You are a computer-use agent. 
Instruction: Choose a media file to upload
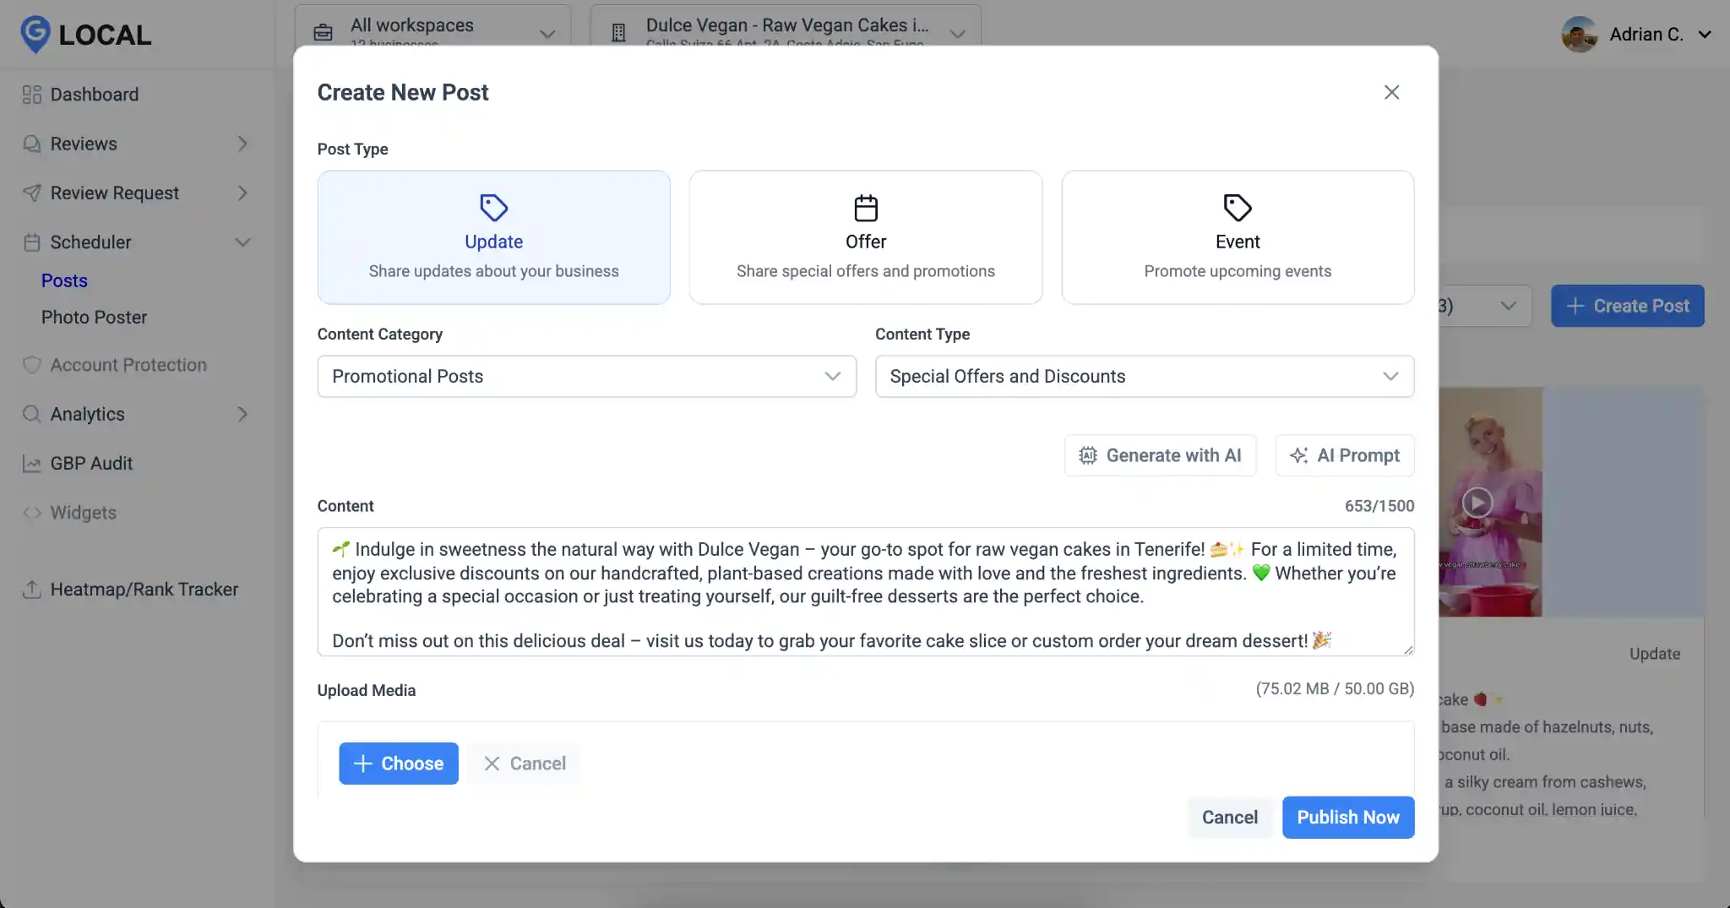point(398,763)
